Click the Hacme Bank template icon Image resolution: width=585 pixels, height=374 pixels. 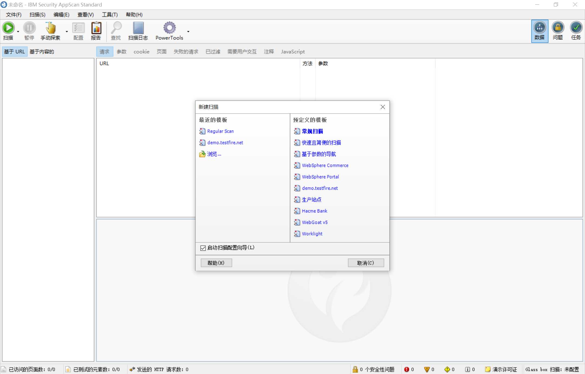[297, 211]
